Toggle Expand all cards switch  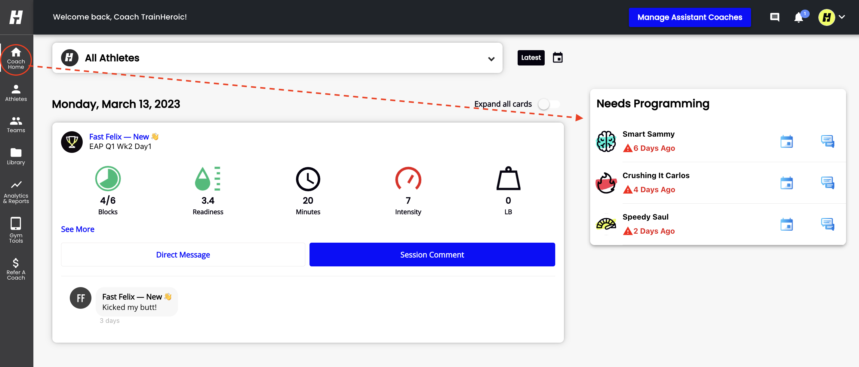(549, 104)
